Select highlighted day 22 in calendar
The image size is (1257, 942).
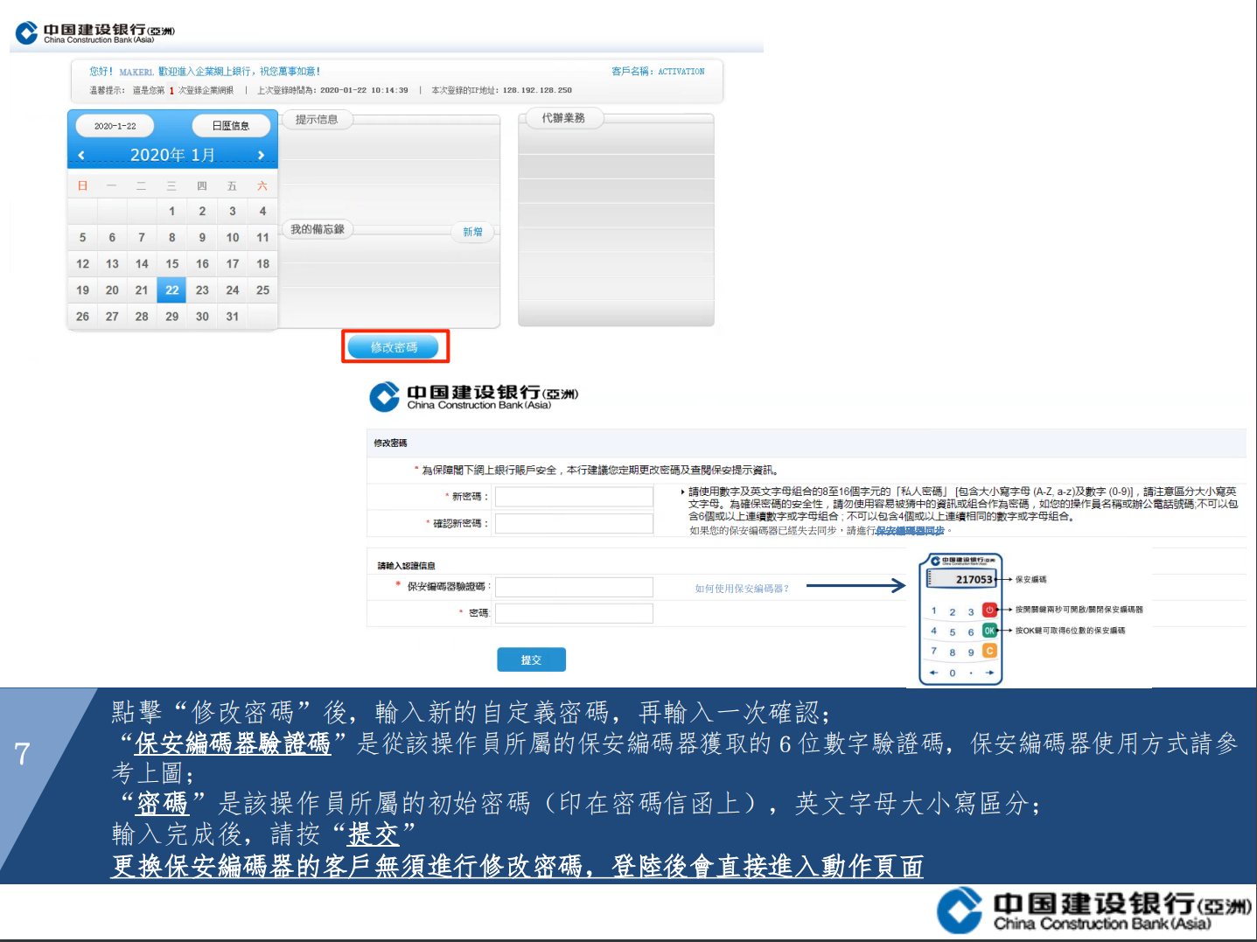coord(171,290)
